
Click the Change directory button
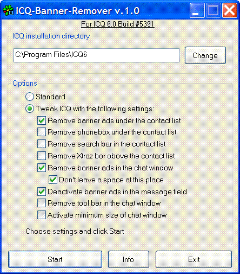pos(205,55)
